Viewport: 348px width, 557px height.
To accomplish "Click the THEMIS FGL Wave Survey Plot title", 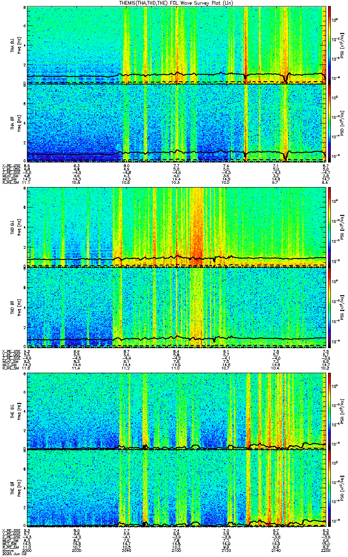I will (176, 3).
